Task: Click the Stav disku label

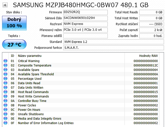Action: pyautogui.click(x=14, y=12)
